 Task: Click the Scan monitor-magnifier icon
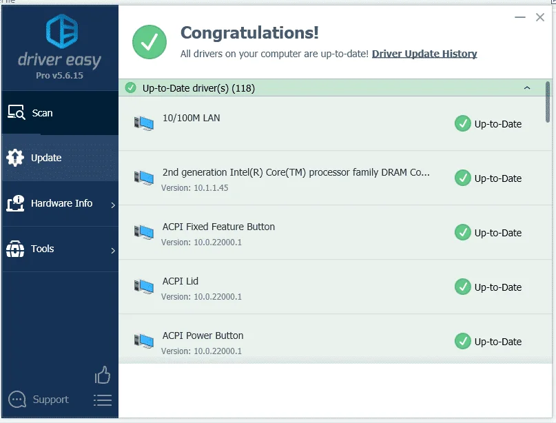coord(17,112)
